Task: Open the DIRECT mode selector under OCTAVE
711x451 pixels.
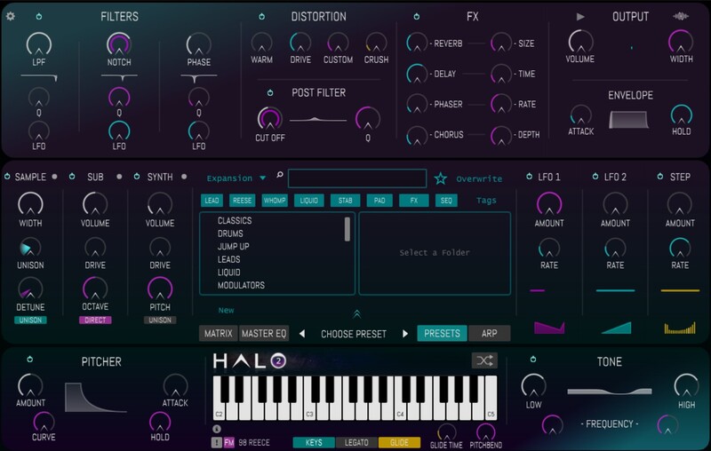Action: tap(95, 320)
